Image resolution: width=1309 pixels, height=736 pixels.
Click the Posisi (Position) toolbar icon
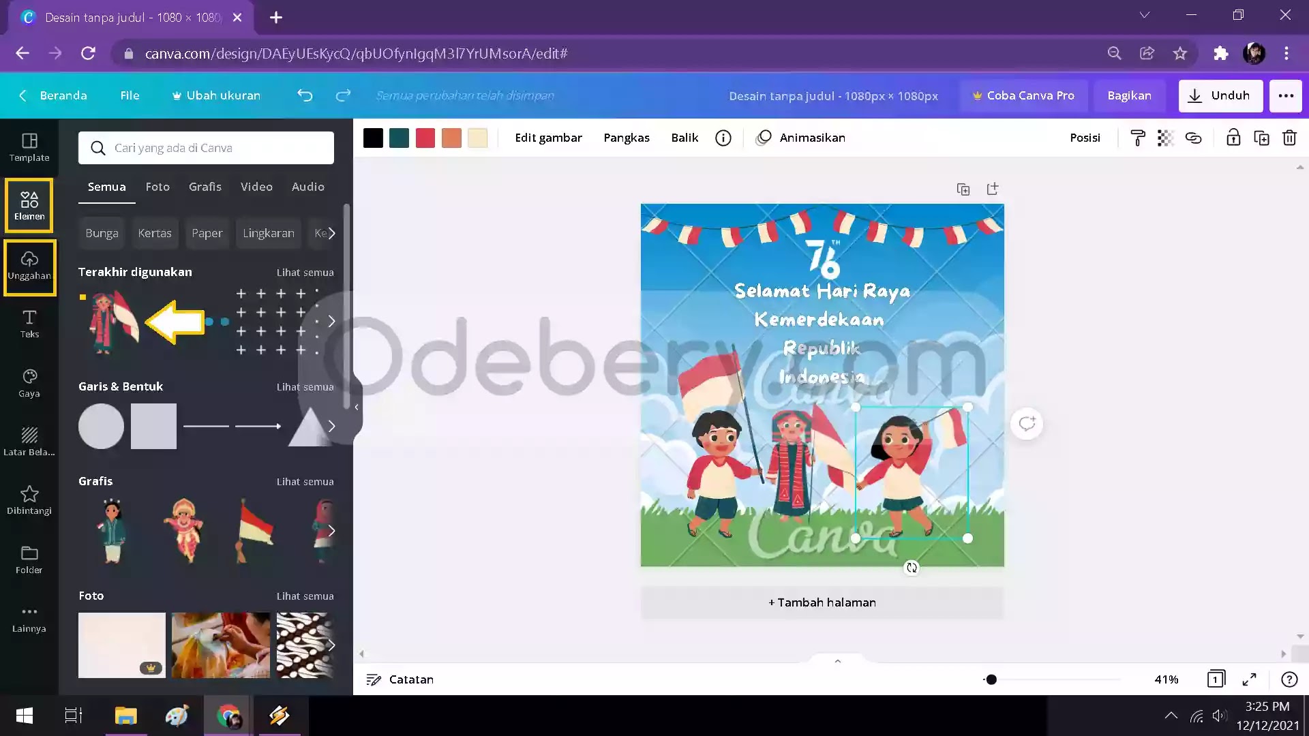coord(1084,136)
